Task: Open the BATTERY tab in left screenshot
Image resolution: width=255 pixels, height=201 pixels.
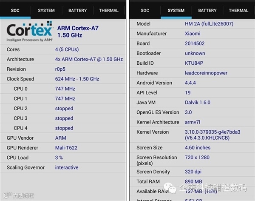Action: [78, 10]
